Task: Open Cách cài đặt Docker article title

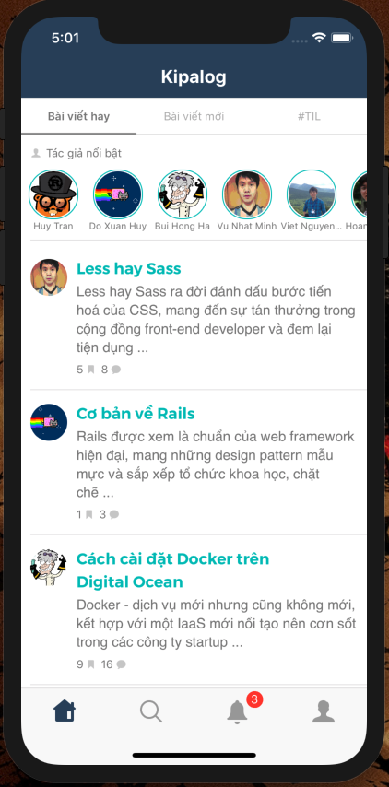Action: (172, 570)
